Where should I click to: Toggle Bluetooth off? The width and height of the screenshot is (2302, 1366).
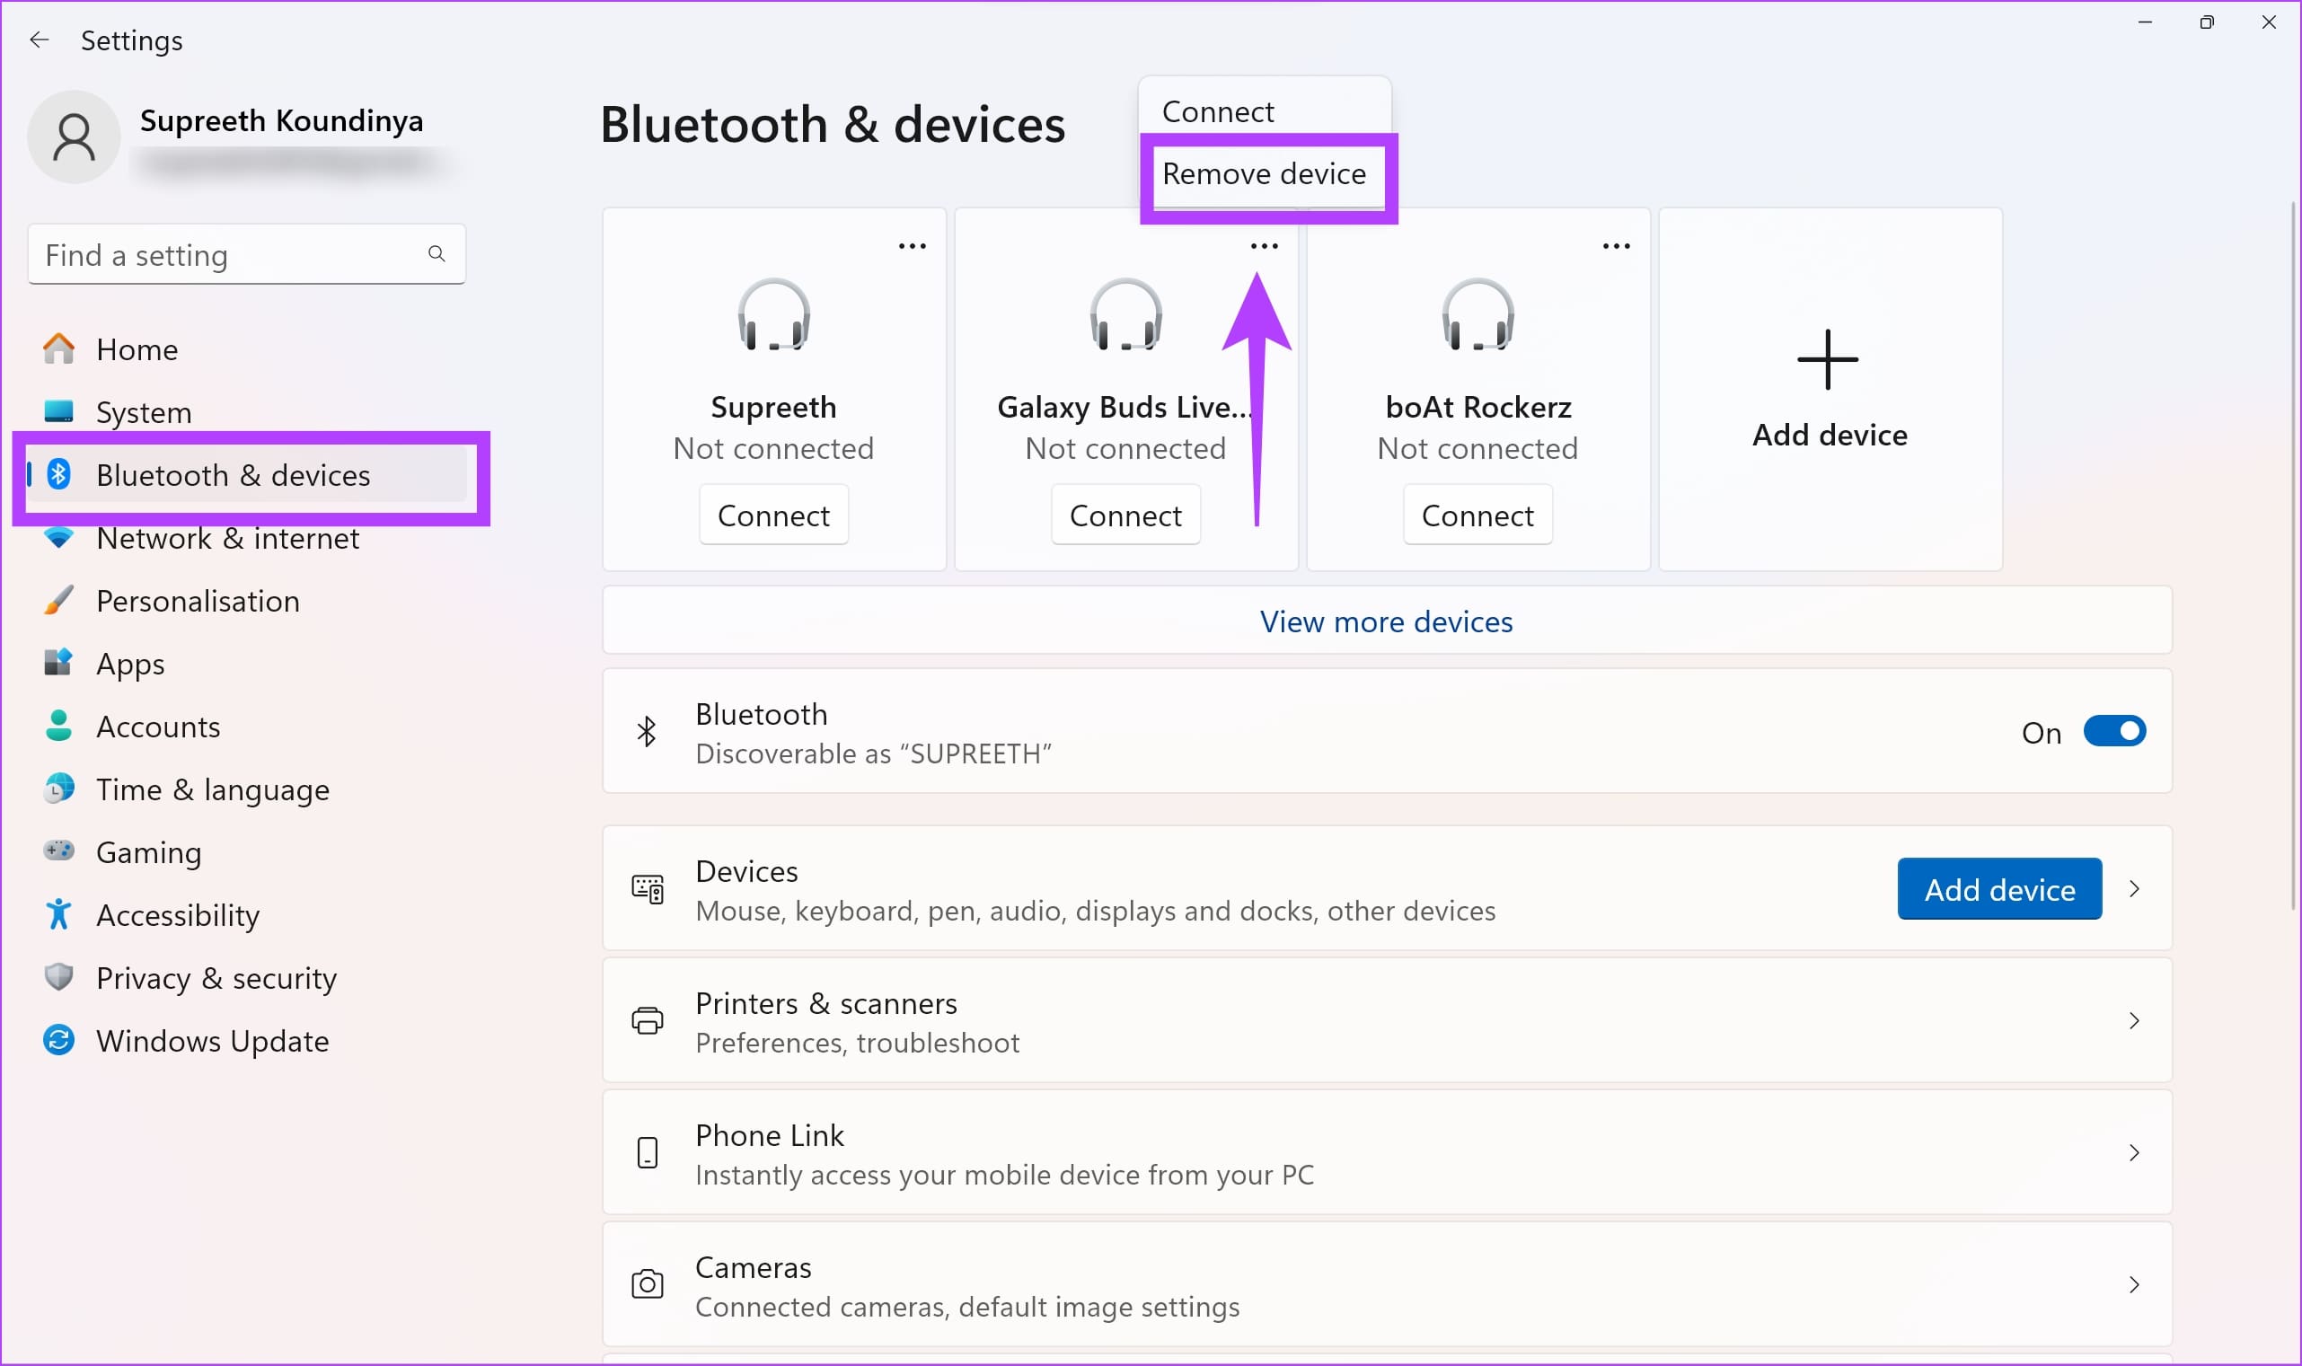coord(2113,731)
